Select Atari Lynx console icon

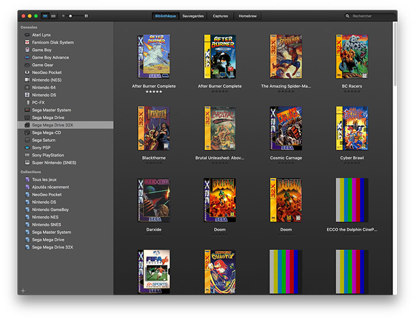point(27,34)
